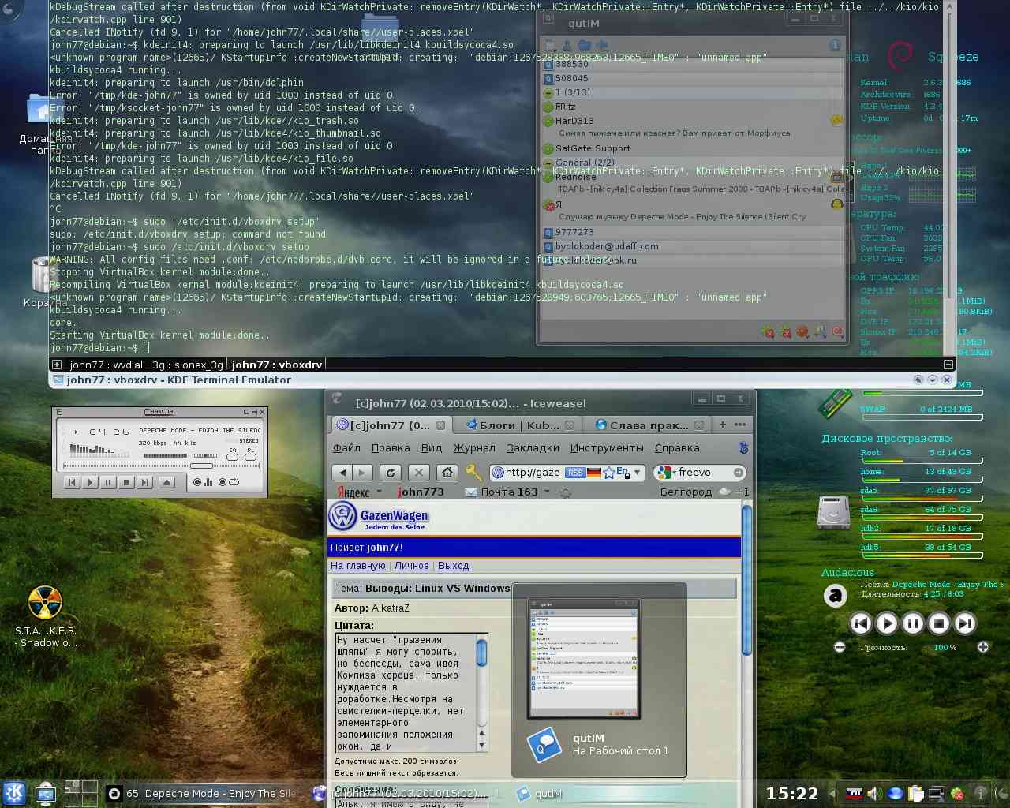Screen dimensions: 1010x808
Task: Open the Закладки menu
Action: tap(533, 447)
